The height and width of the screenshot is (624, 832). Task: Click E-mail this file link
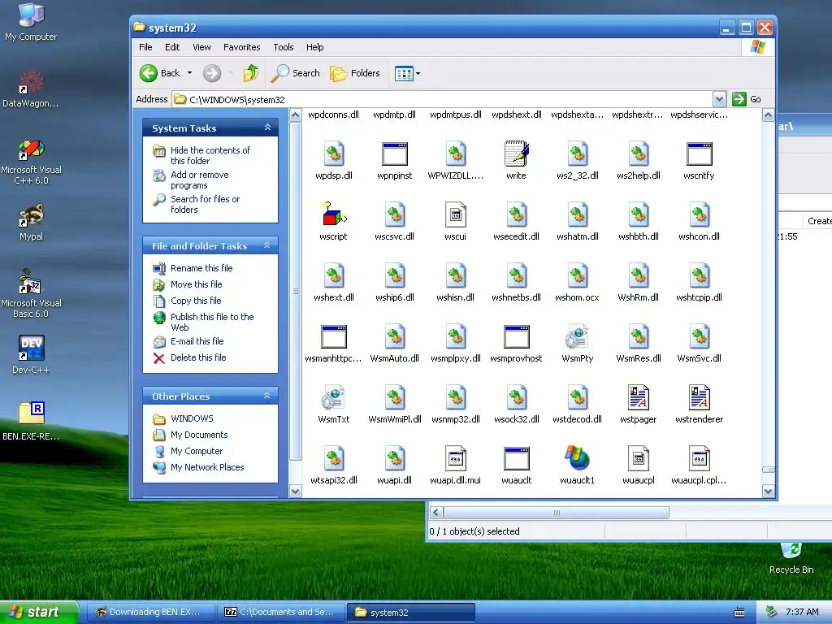point(197,341)
